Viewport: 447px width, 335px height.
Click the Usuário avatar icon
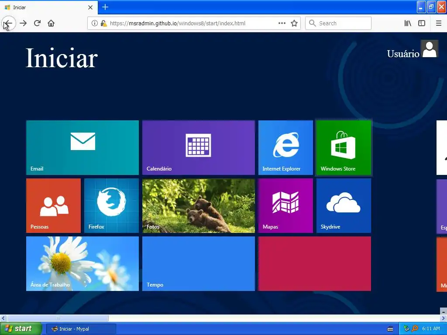(x=430, y=49)
